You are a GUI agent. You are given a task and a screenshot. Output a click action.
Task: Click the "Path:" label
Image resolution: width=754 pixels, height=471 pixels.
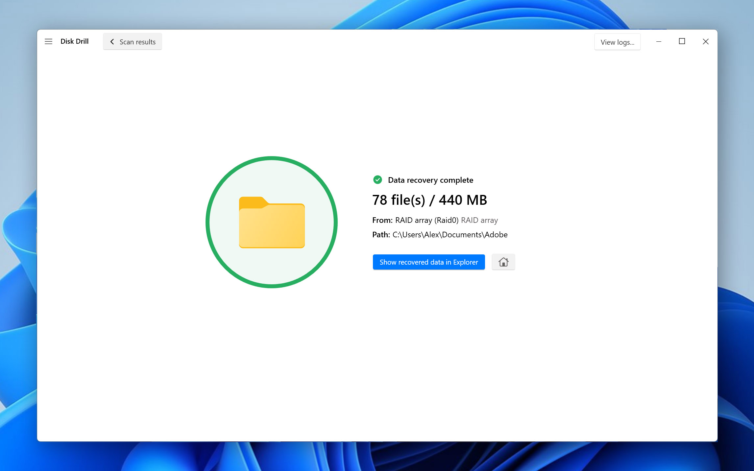pyautogui.click(x=381, y=235)
